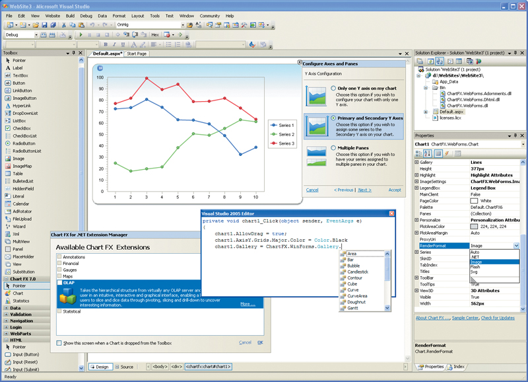Sort properties alphabetically with the A-Z icon

point(427,154)
